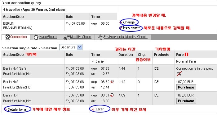The image size is (217, 115).
Task: Show Earlier train connections
Action: point(100,61)
